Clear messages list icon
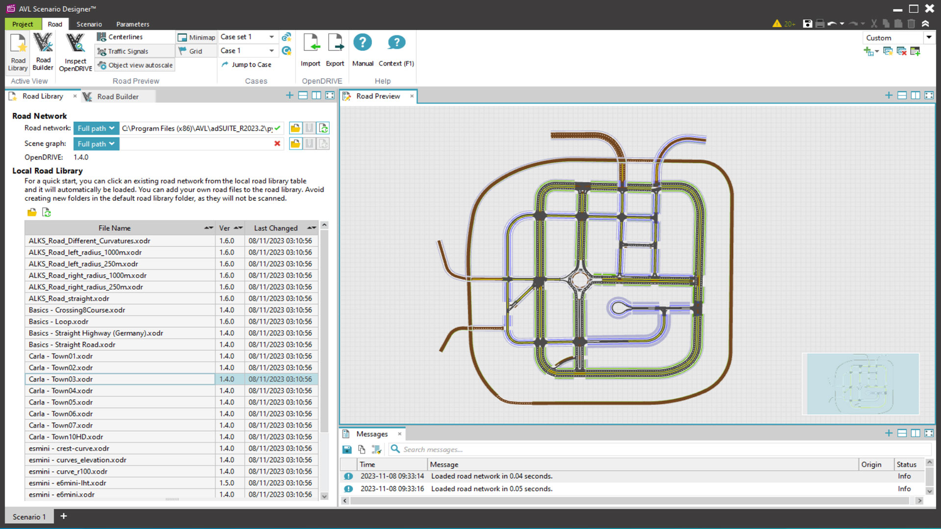 (376, 449)
